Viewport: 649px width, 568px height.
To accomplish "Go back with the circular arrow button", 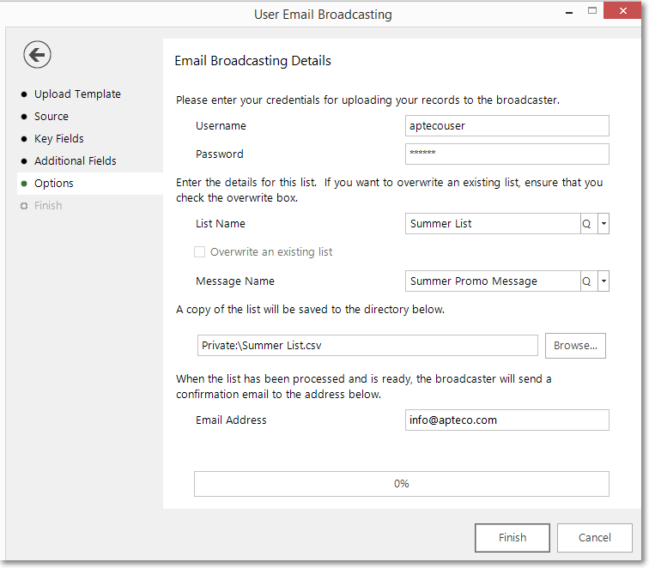I will (x=37, y=55).
